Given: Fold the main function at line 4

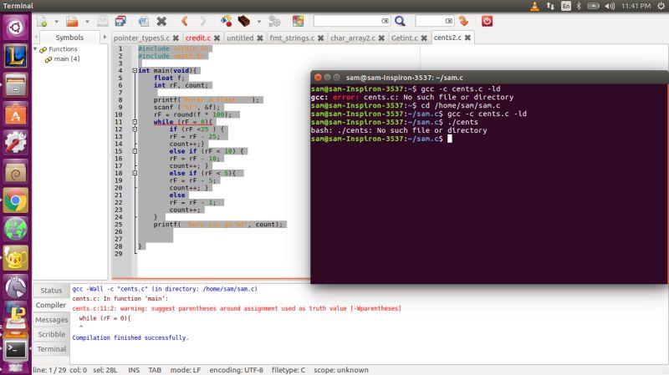Looking at the screenshot, I should coord(135,71).
